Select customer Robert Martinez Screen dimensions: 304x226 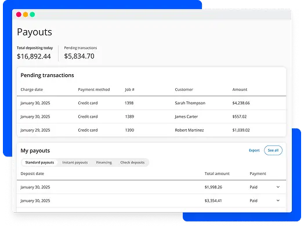(x=189, y=130)
